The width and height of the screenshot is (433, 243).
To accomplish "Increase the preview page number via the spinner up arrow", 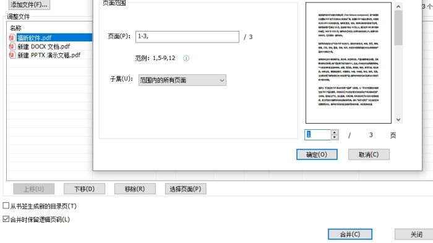I will click(x=335, y=132).
